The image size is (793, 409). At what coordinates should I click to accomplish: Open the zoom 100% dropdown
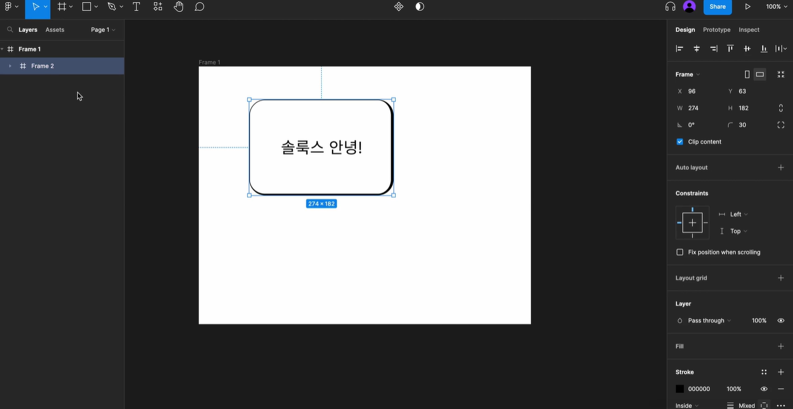click(x=776, y=7)
